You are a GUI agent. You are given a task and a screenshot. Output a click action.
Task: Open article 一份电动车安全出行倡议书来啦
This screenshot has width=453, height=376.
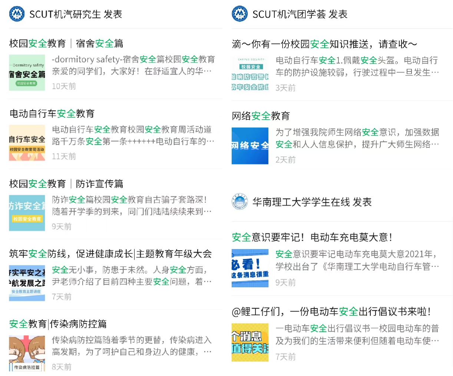point(331,311)
